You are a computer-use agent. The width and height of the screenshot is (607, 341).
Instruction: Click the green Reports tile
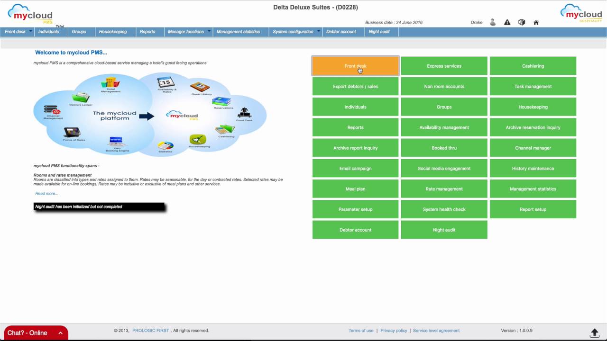355,127
